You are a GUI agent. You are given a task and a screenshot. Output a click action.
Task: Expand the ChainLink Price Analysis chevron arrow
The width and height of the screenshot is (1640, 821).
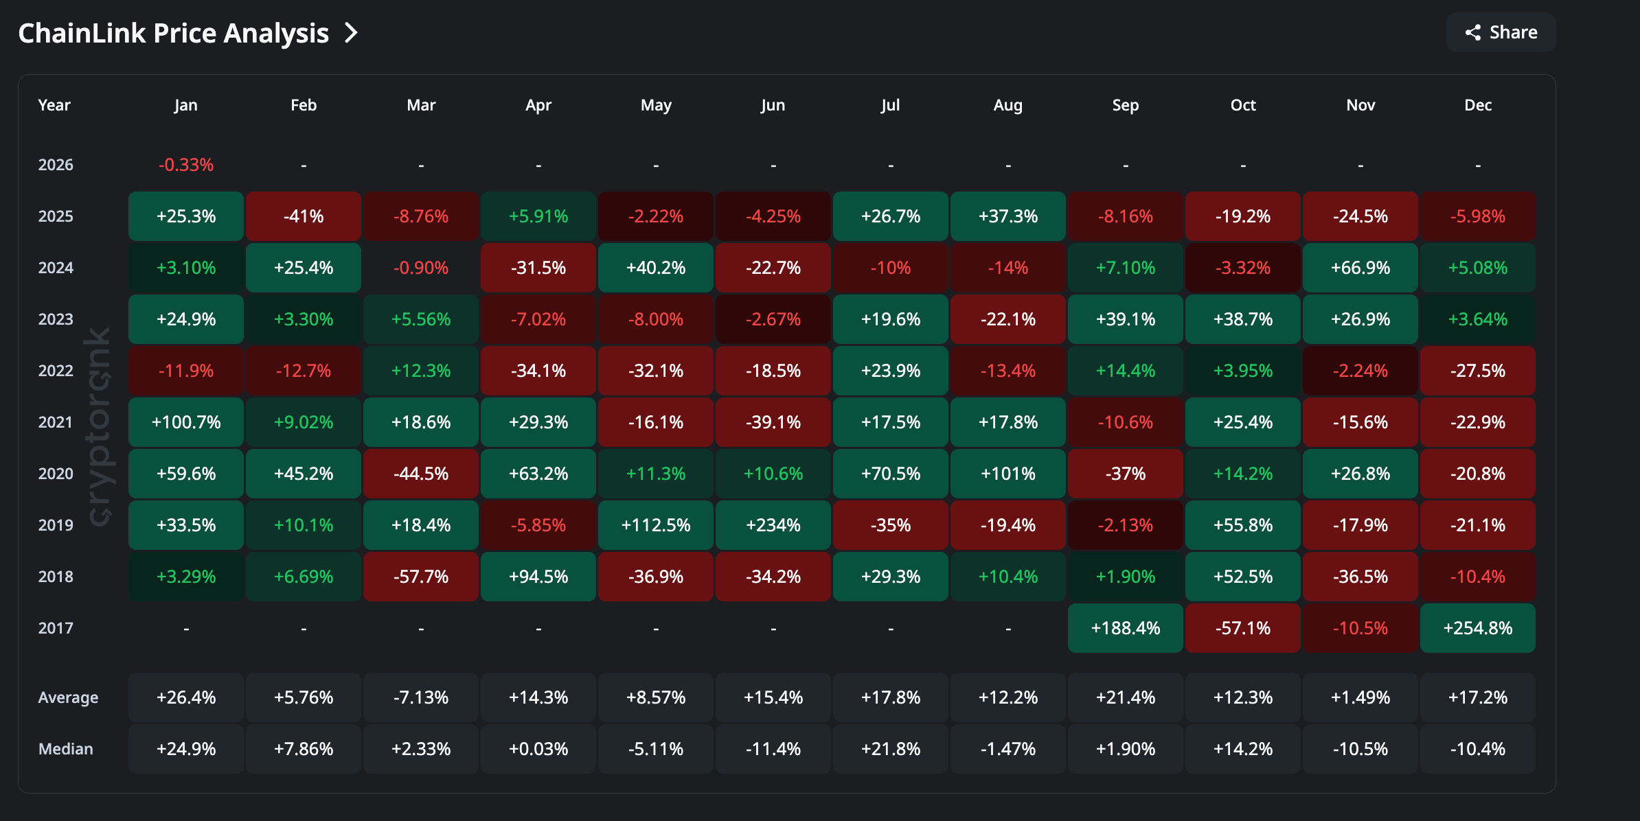click(x=351, y=32)
